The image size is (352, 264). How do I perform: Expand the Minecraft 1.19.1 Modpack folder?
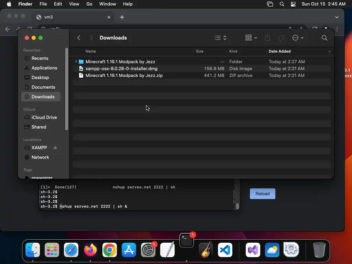(76, 61)
